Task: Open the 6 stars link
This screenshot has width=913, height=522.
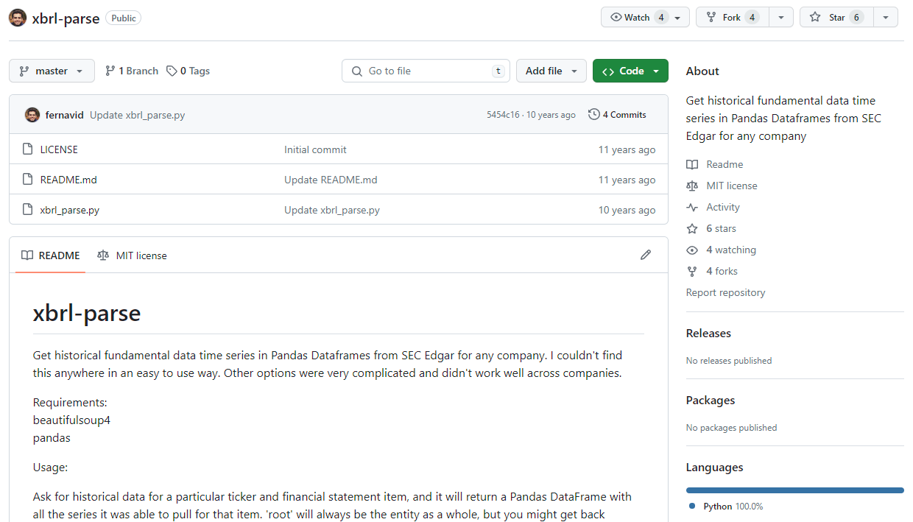Action: [721, 228]
